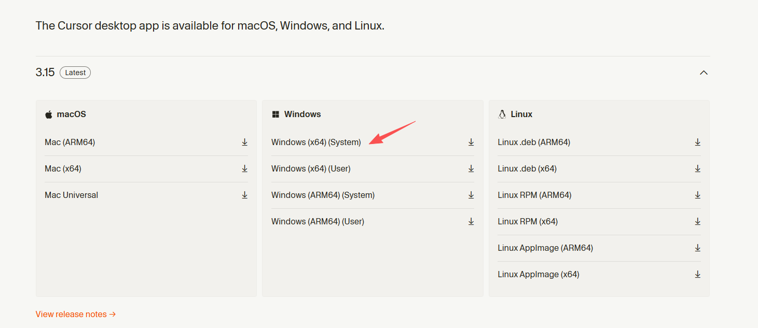Viewport: 758px width, 328px height.
Task: Click download icon for Linux .deb (x64)
Action: 698,168
